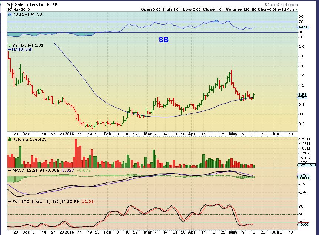Click the Volume bar legend icon
Screen dimensions: 319x235
tap(10, 139)
